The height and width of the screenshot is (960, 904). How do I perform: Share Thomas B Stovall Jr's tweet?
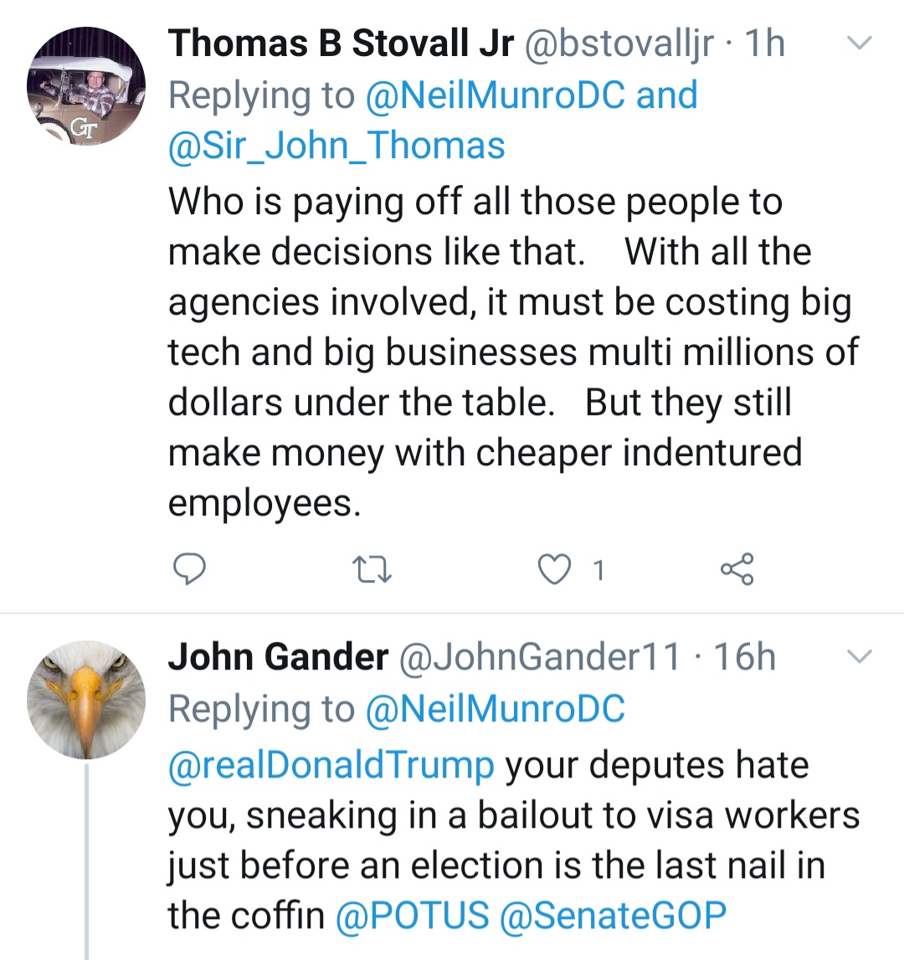[x=737, y=569]
